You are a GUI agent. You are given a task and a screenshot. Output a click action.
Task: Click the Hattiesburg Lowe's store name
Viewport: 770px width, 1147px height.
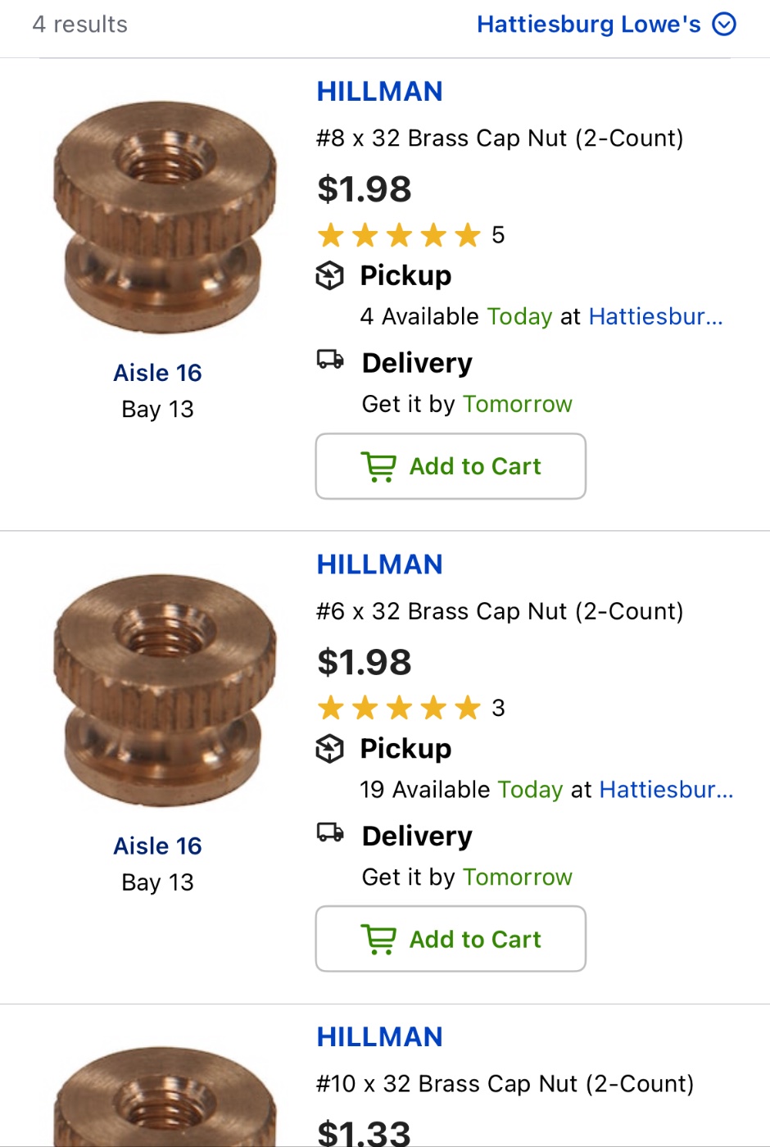point(588,25)
